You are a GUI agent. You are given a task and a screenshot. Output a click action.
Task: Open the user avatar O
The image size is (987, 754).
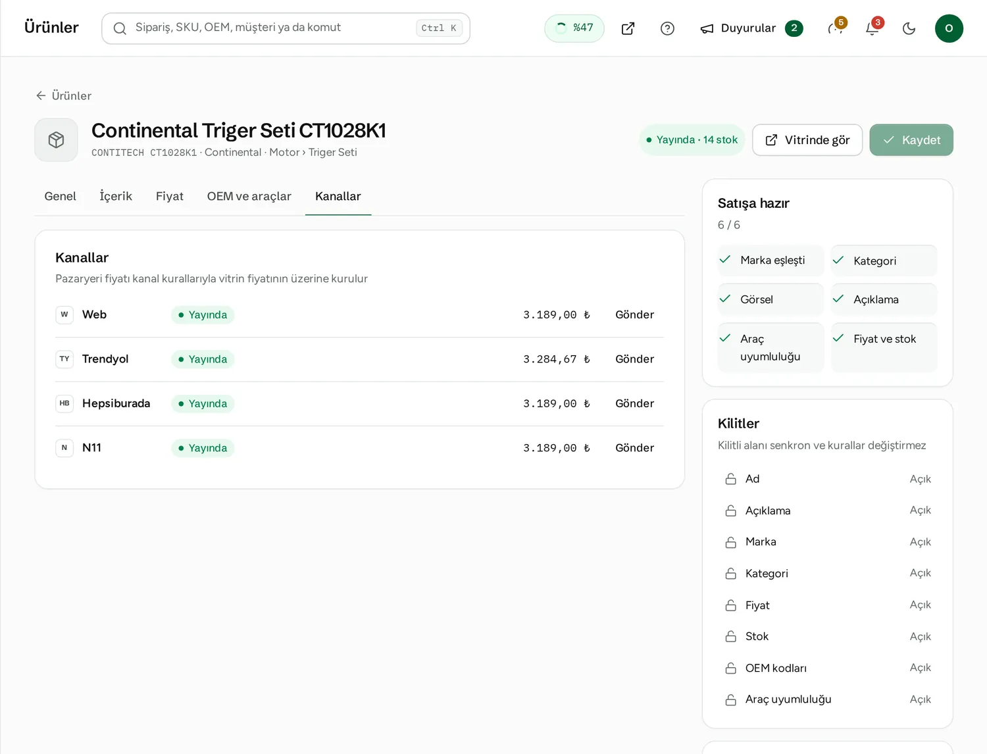point(949,28)
